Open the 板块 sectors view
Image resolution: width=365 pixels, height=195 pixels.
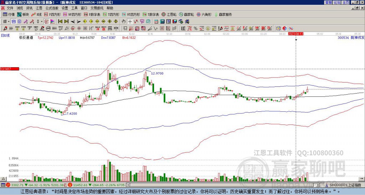pos(23,14)
